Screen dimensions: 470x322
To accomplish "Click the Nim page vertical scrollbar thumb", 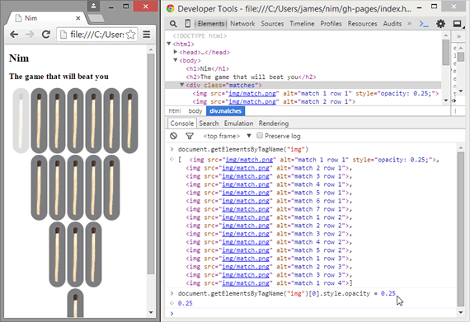I will pyautogui.click(x=151, y=164).
